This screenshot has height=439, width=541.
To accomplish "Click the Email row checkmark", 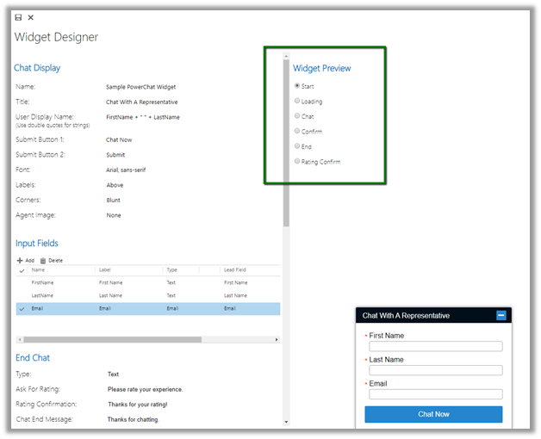I will [22, 308].
